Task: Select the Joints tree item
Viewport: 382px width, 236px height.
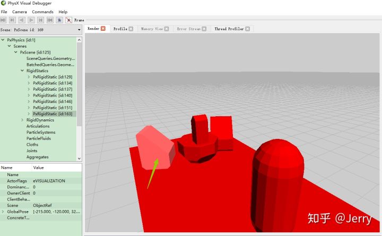Action: tap(32, 151)
